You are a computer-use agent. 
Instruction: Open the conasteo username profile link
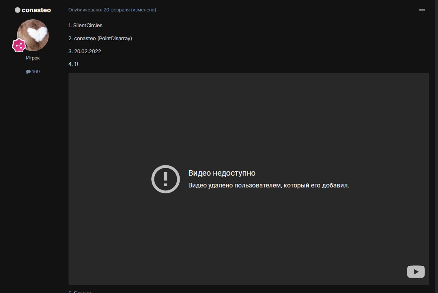tap(36, 10)
